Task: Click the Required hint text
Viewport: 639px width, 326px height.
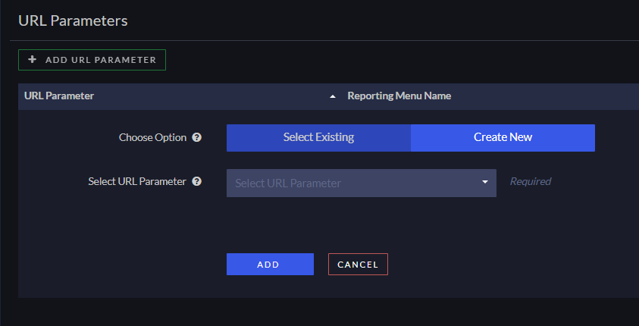Action: coord(530,182)
